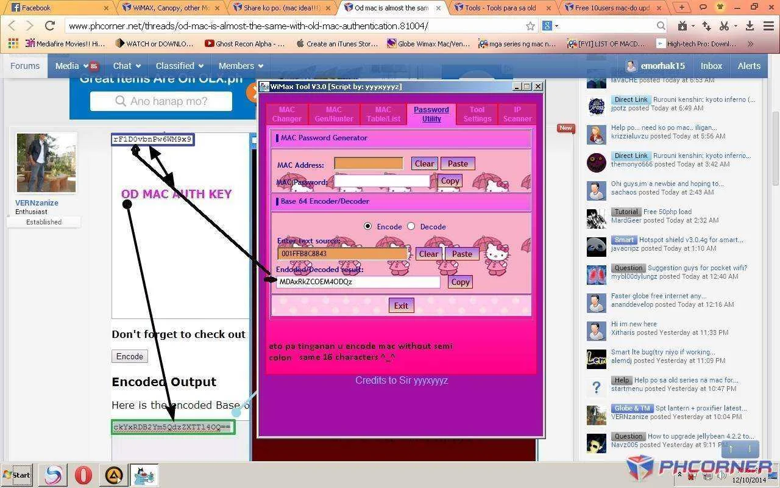Click the search magnifier in the search box
The image size is (780, 488).
tap(661, 26)
